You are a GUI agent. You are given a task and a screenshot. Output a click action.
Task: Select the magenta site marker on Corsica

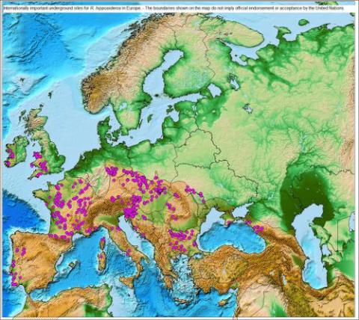(x=102, y=241)
